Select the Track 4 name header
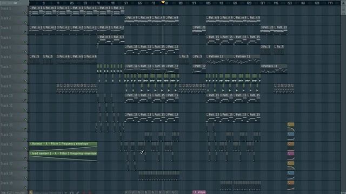The image size is (346, 194). (x=6, y=38)
